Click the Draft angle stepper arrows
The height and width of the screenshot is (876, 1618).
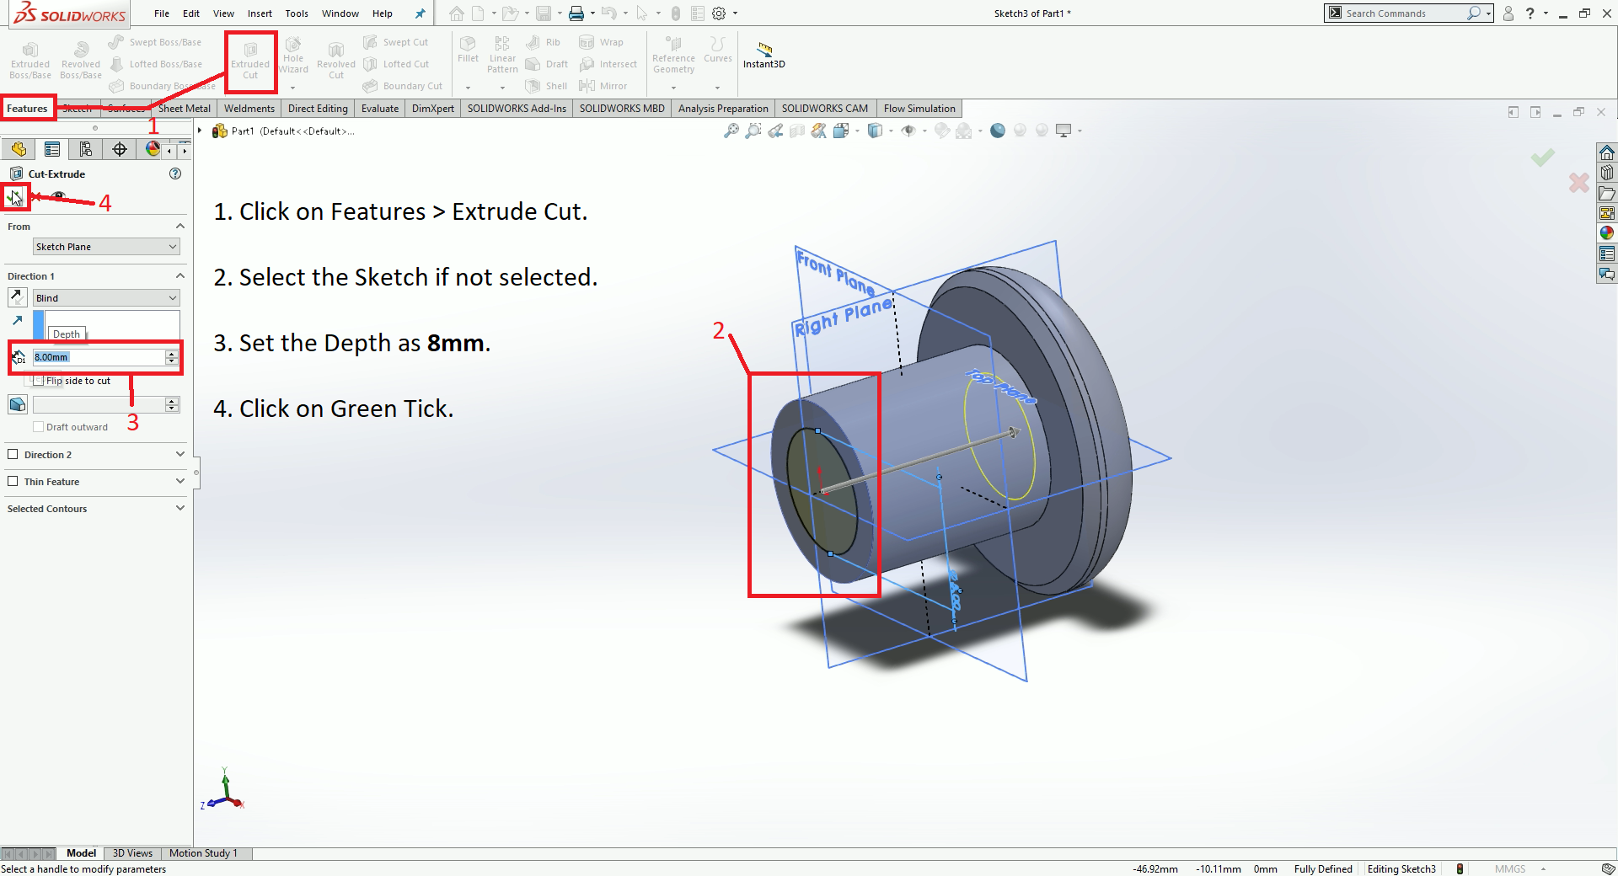tap(172, 404)
